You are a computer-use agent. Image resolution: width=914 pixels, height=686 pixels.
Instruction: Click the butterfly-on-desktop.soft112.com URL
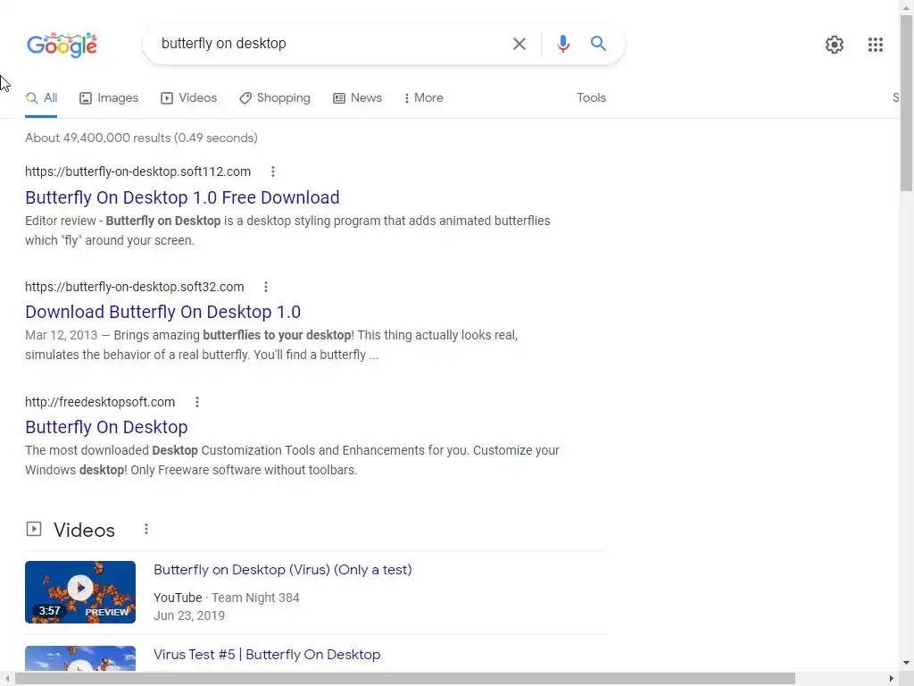137,171
